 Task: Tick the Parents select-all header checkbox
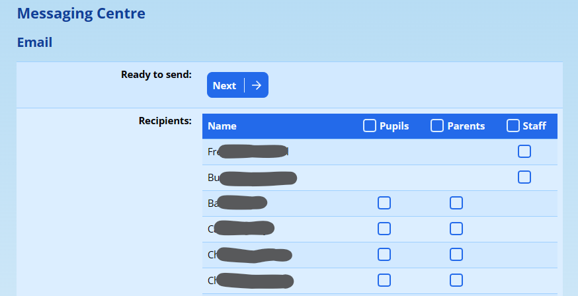[437, 126]
